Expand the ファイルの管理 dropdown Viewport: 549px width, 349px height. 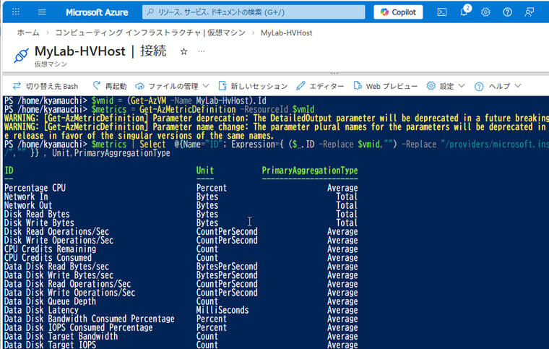tap(172, 86)
